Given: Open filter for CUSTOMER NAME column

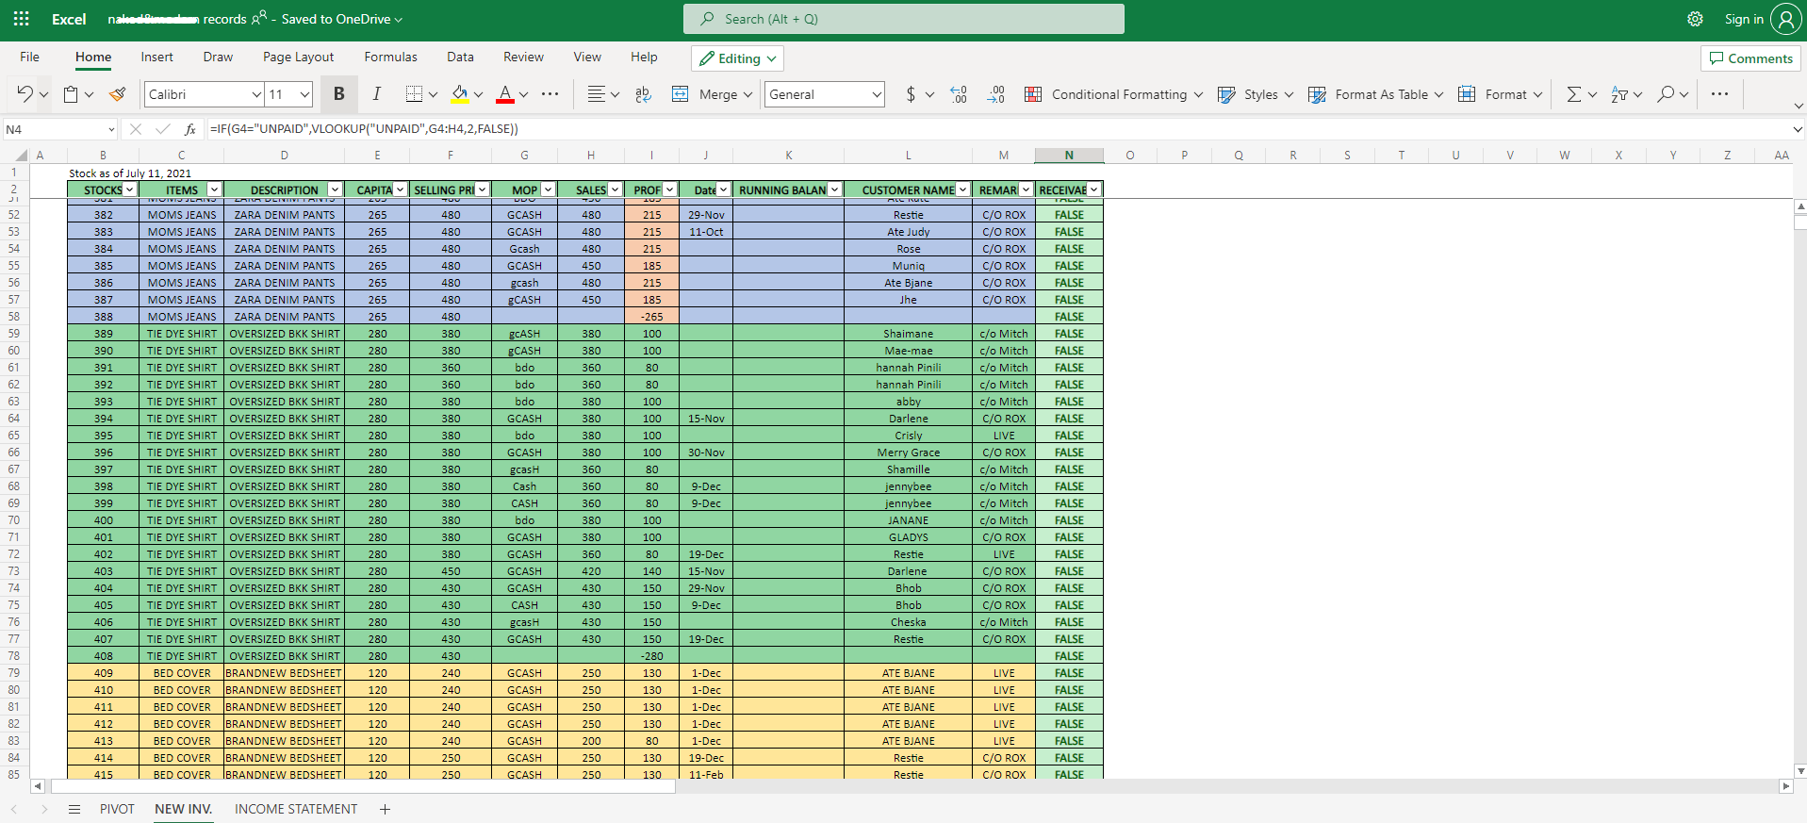Looking at the screenshot, I should click(x=962, y=189).
